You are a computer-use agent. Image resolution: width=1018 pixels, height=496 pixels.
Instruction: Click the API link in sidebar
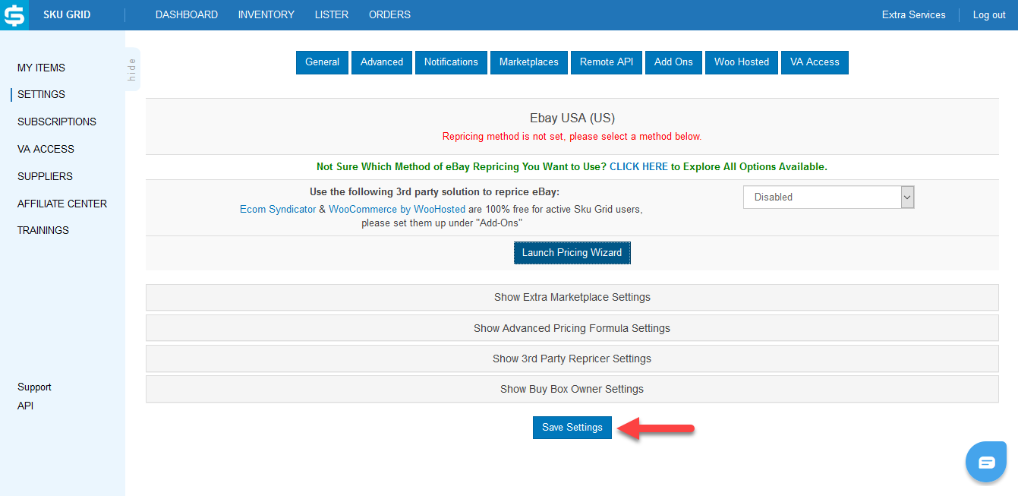(25, 406)
